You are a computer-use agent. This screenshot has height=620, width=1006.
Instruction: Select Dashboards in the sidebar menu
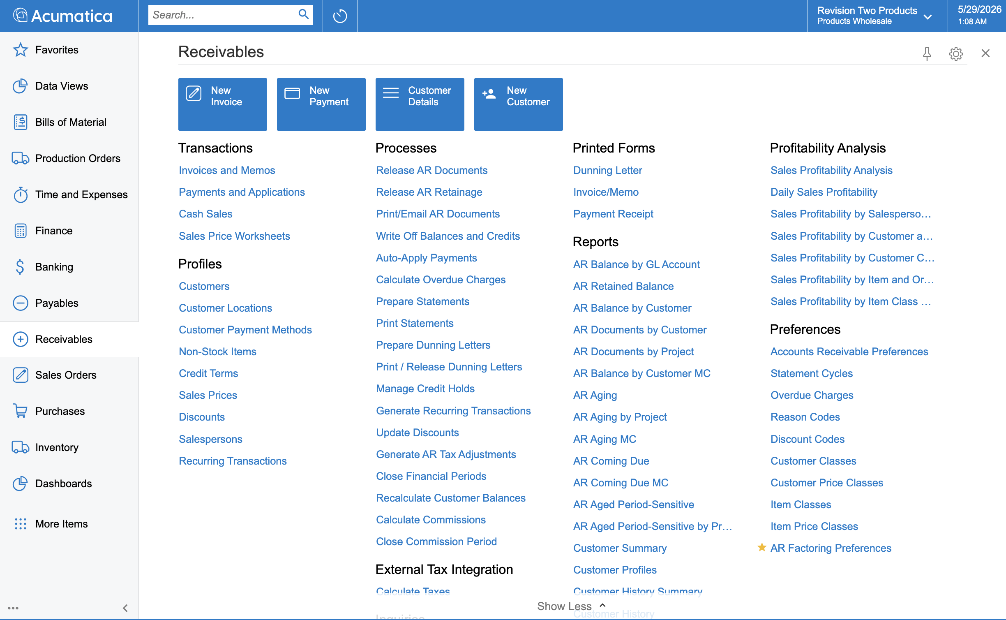click(64, 484)
